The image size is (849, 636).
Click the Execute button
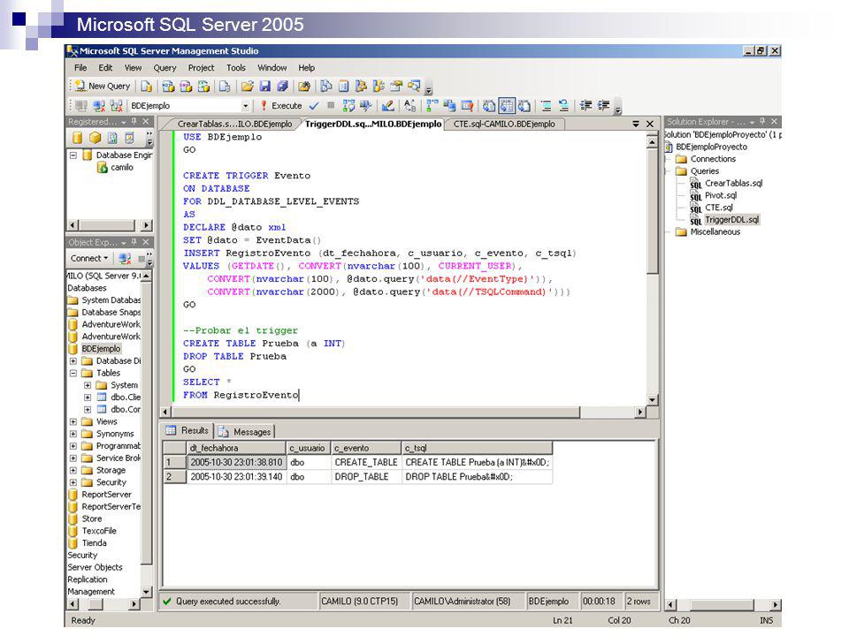click(280, 105)
